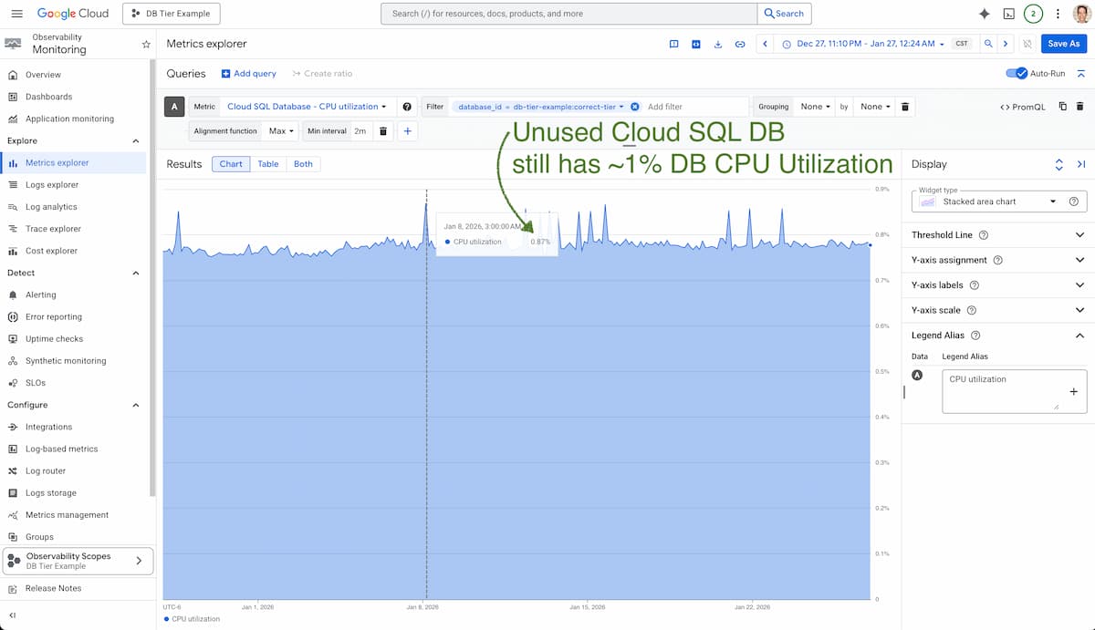
Task: Click the Save As button
Action: 1063,44
